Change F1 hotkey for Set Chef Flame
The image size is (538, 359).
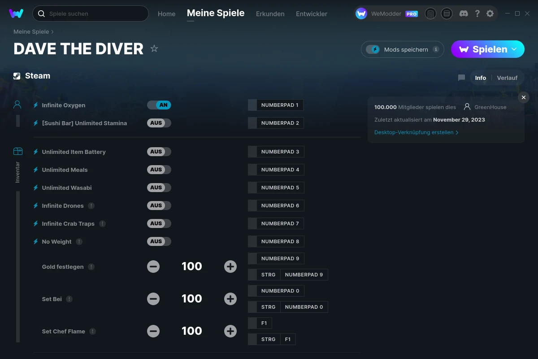(260, 323)
